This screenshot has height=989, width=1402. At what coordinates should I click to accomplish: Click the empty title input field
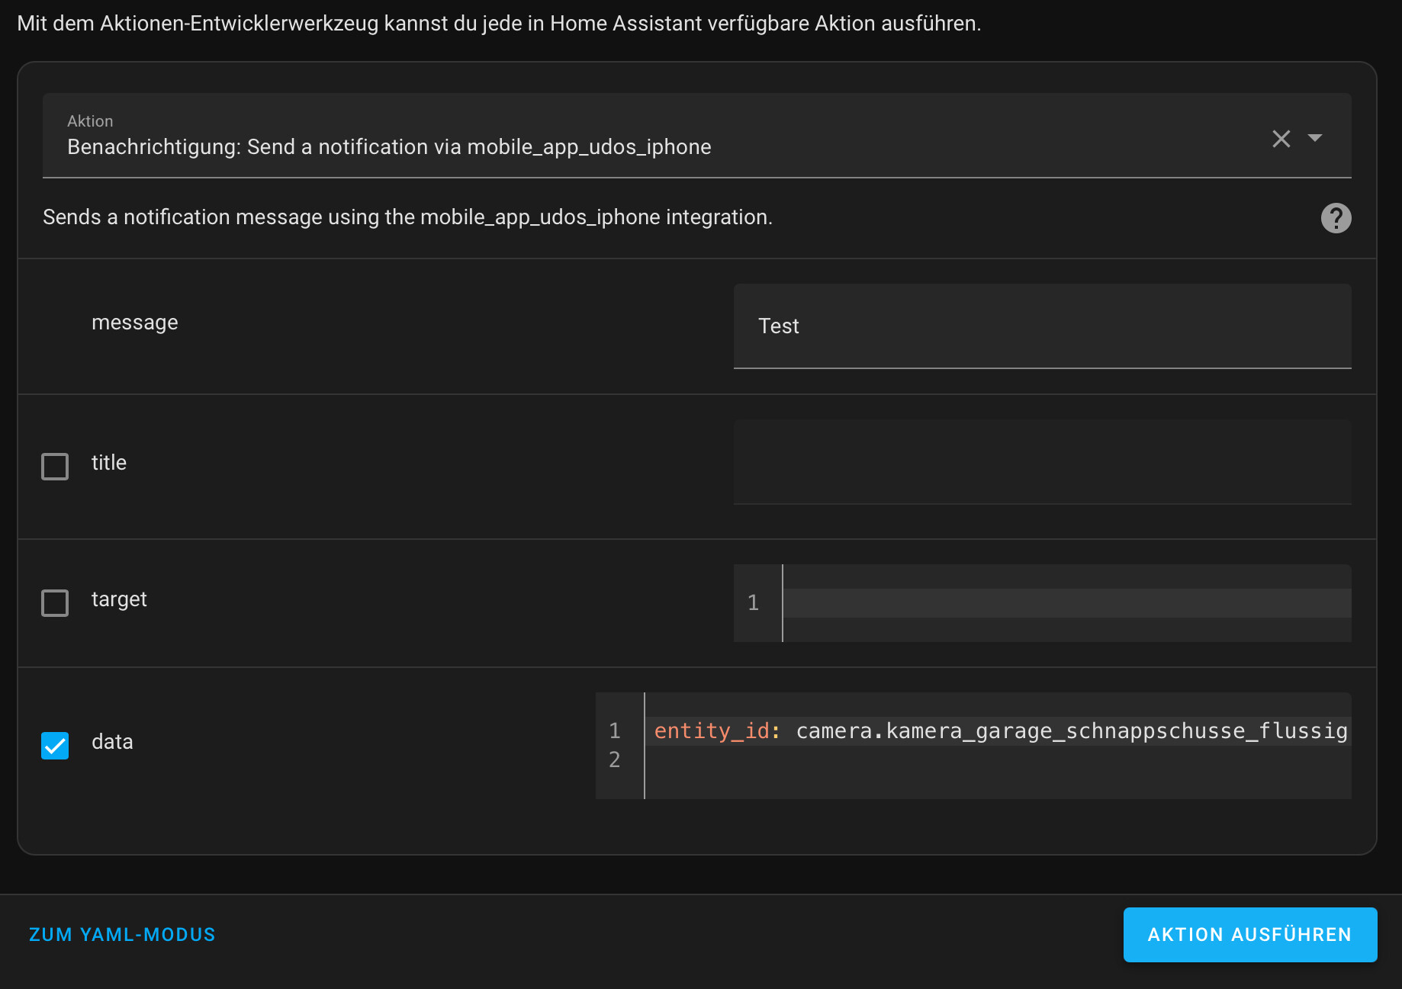[1042, 462]
